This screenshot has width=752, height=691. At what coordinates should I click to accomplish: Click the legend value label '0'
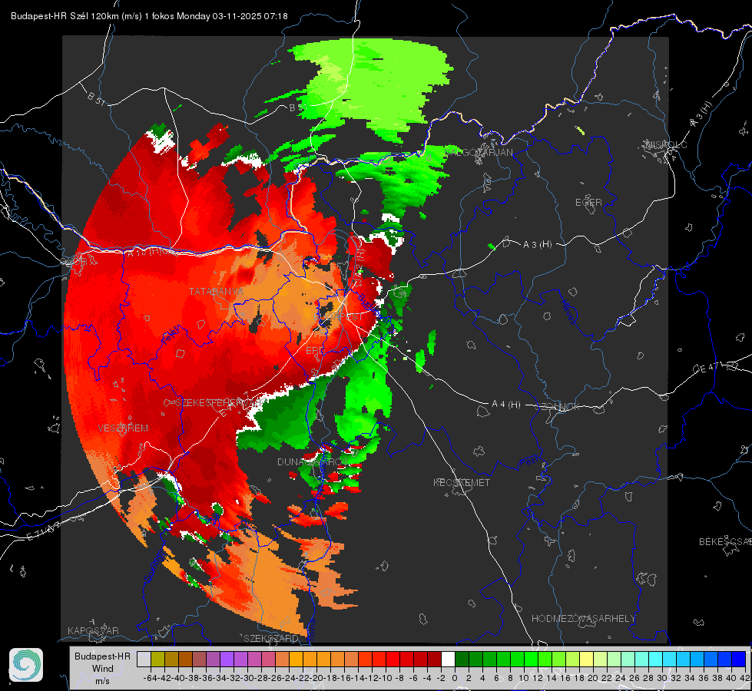(454, 678)
